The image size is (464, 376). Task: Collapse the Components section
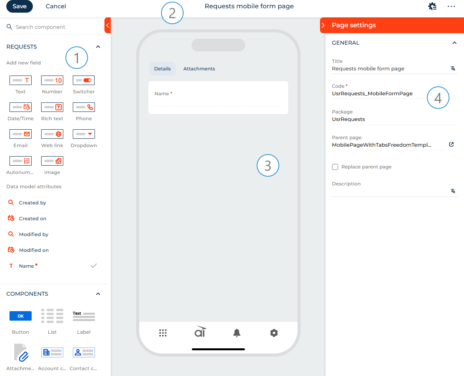98,294
